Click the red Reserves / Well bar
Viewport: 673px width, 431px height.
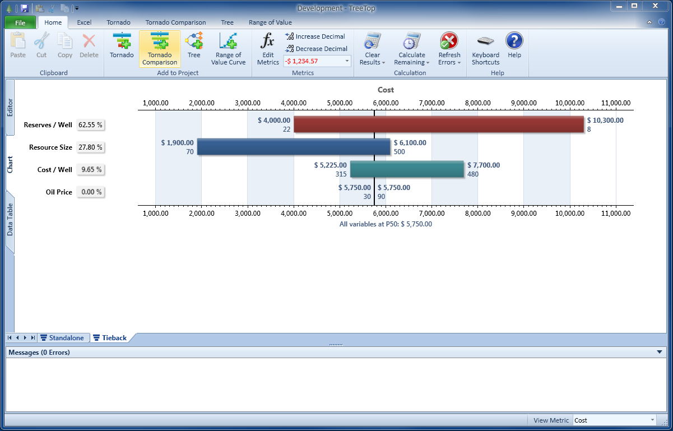point(438,124)
